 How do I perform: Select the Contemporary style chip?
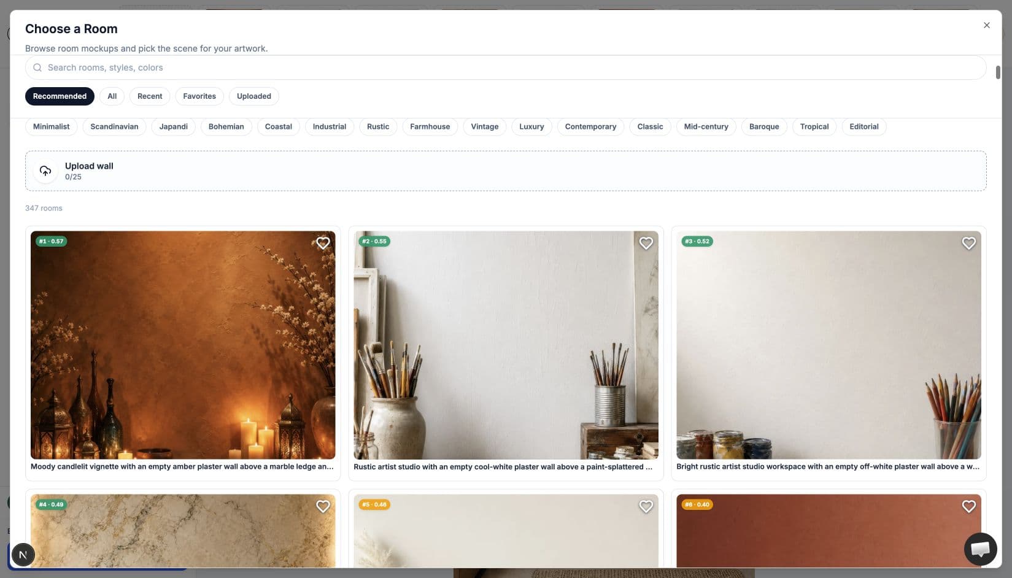pos(590,127)
